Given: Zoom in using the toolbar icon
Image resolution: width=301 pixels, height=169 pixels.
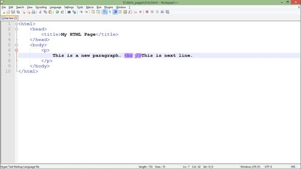Looking at the screenshot, I should (x=81, y=12).
